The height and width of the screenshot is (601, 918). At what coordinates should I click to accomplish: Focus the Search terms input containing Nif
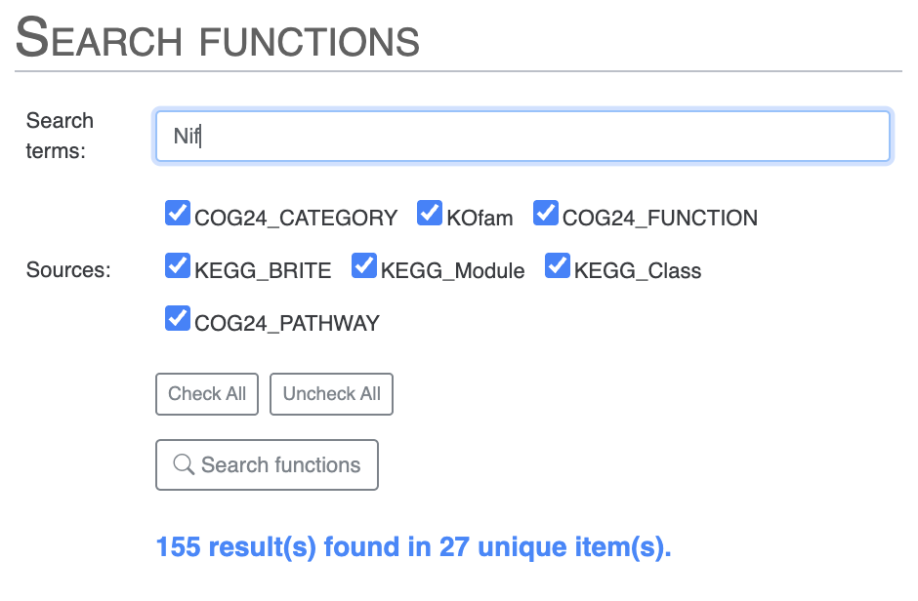click(x=522, y=136)
